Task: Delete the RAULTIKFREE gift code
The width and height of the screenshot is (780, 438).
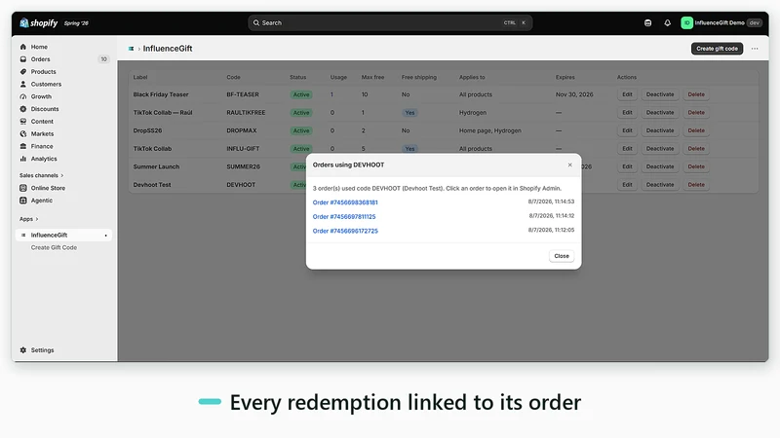Action: pyautogui.click(x=696, y=113)
